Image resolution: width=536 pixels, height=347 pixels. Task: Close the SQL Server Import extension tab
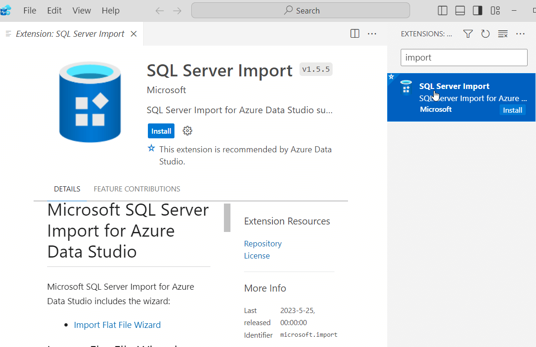[x=133, y=34]
